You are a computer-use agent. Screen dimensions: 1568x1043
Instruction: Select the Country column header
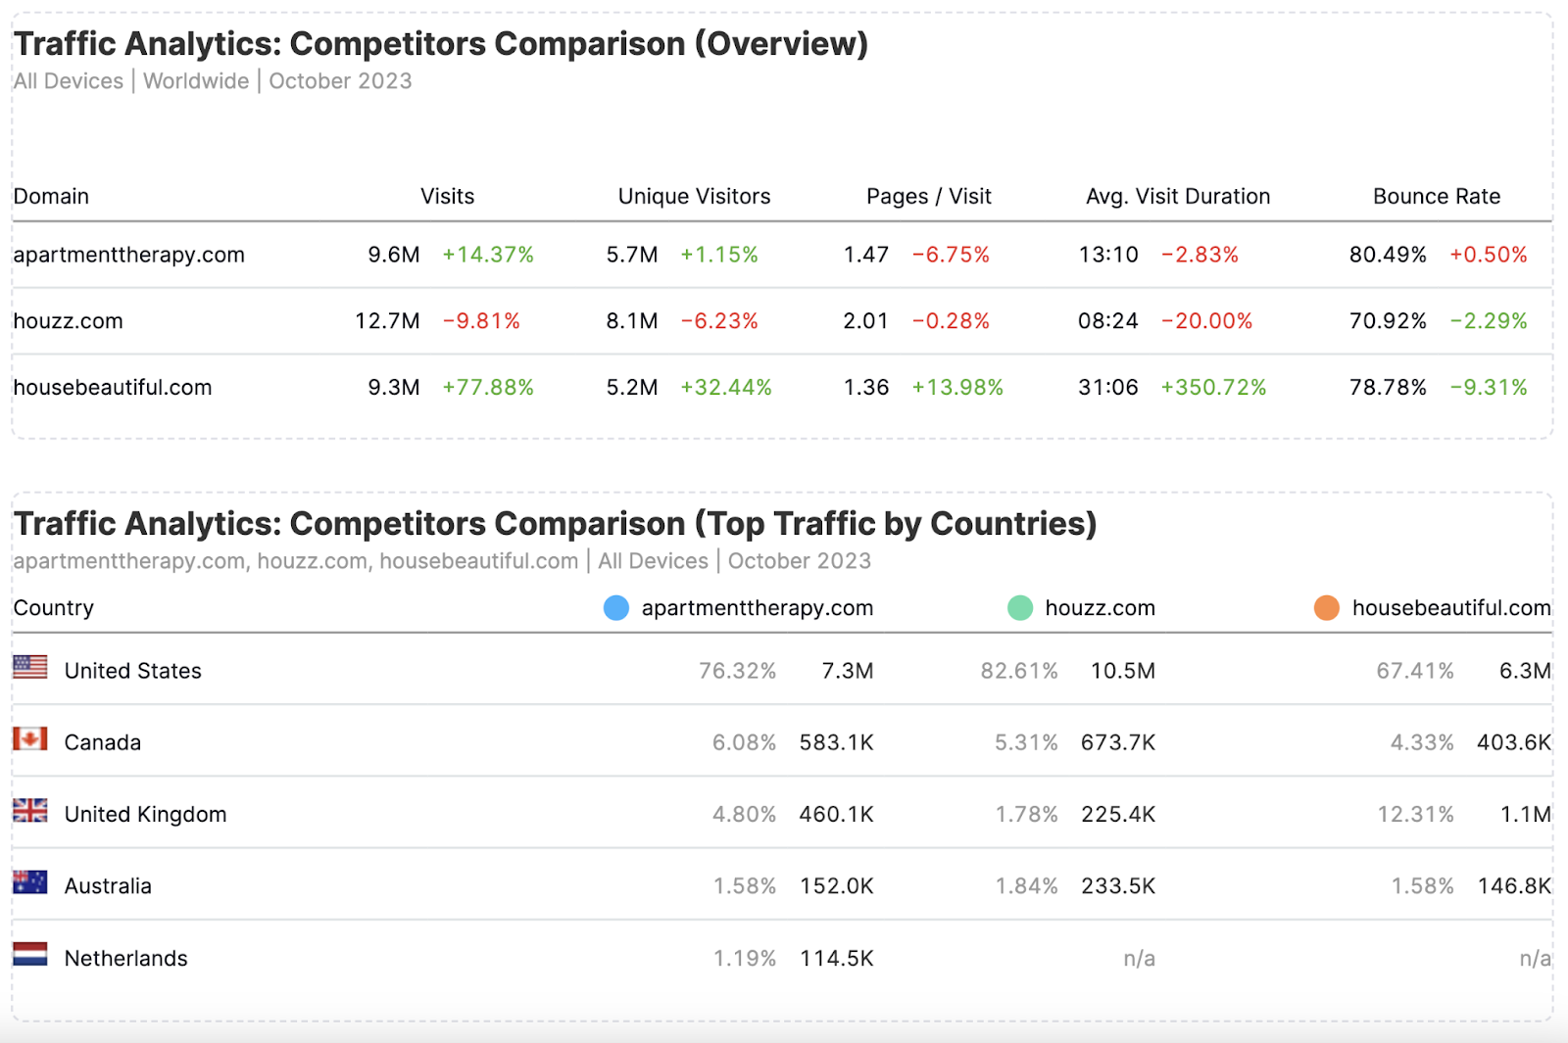tap(54, 608)
